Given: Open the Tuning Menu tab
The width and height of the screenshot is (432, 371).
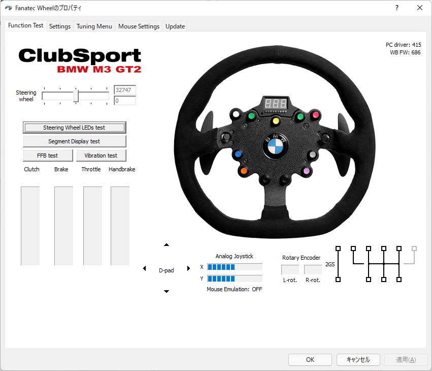Looking at the screenshot, I should (94, 26).
